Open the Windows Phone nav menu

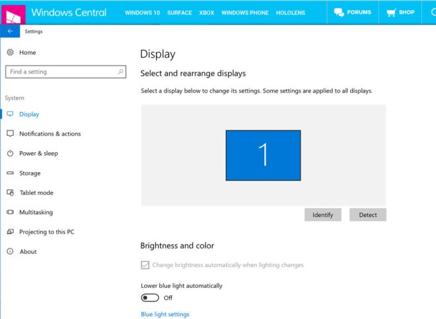point(245,13)
